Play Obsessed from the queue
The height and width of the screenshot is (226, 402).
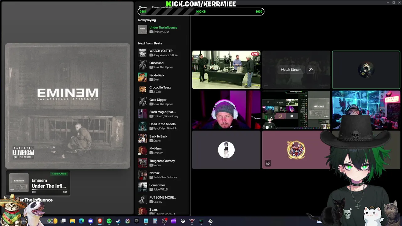click(x=156, y=63)
